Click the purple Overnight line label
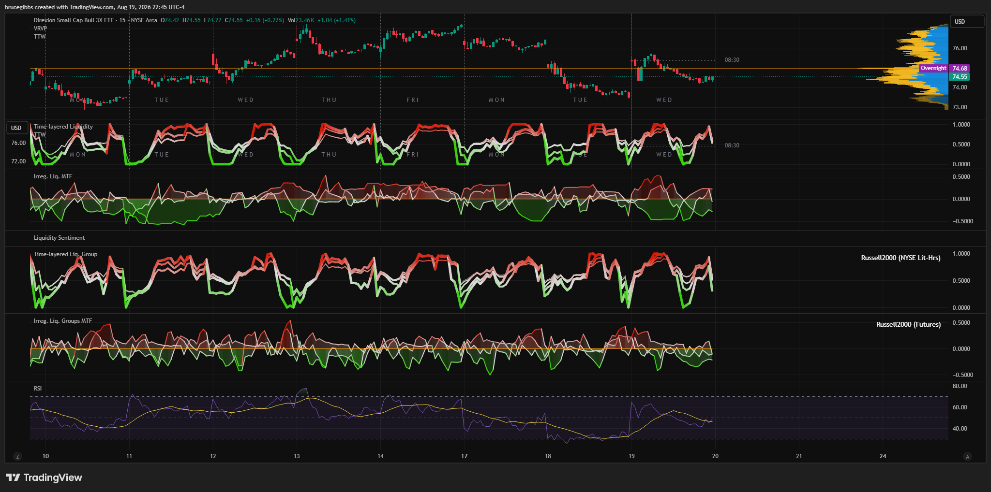The height and width of the screenshot is (492, 991). click(933, 69)
